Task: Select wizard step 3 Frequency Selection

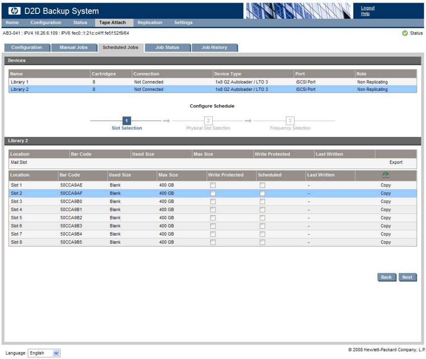Action: pyautogui.click(x=290, y=121)
